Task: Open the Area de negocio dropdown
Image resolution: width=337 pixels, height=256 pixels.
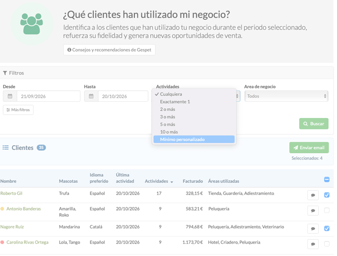Action: [x=286, y=96]
